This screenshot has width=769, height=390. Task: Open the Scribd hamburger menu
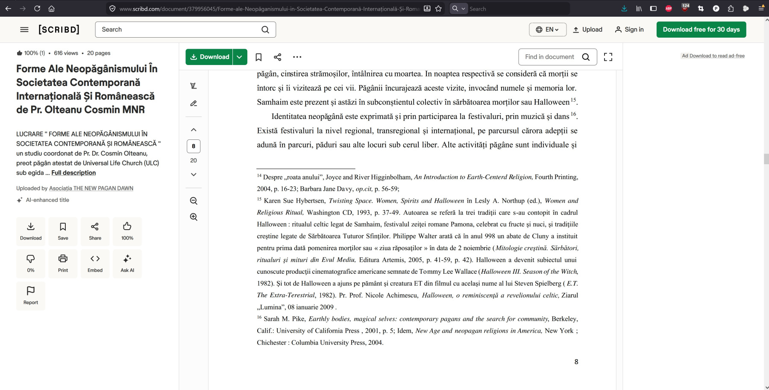(x=24, y=30)
